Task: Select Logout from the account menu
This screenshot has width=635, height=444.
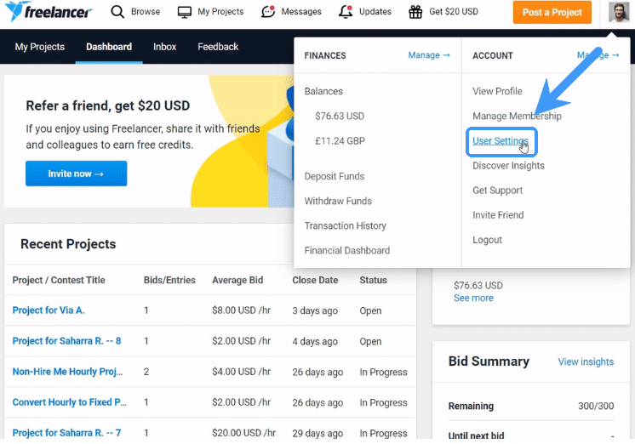Action: (487, 240)
